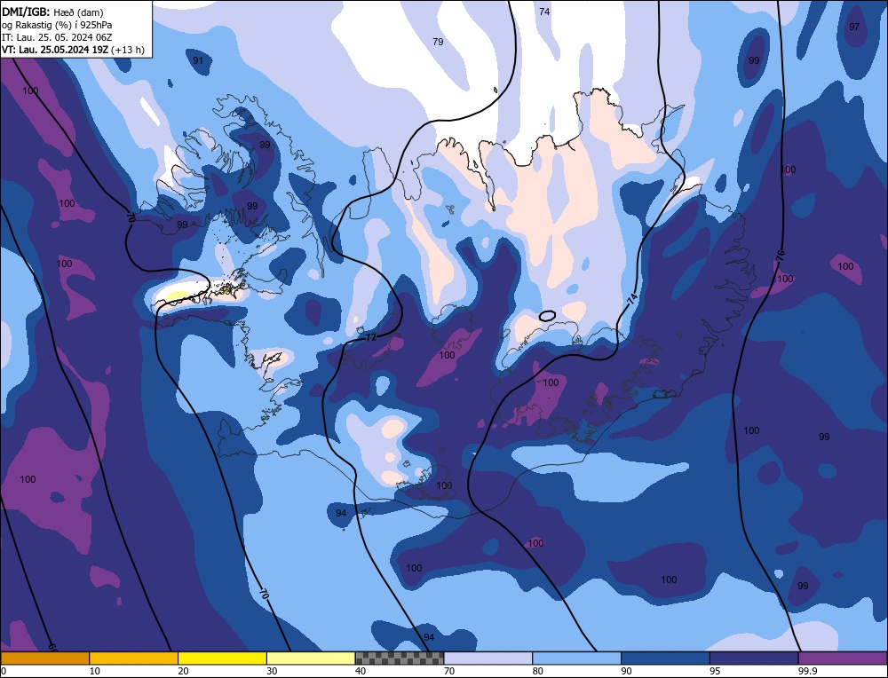Click the lavender 70–80 legend swatch
This screenshot has width=888, height=678.
488,658
